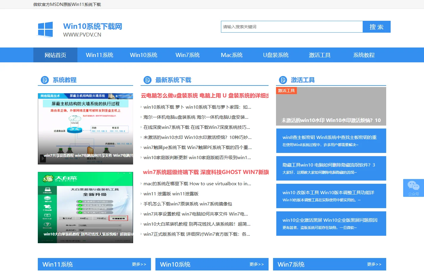Open the U盘装系统 nav menu item
The height and width of the screenshot is (277, 424).
(276, 55)
